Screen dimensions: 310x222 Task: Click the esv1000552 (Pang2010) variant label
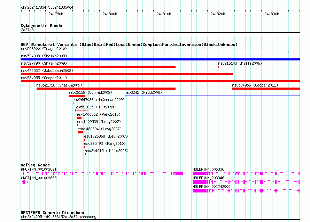click(99, 114)
